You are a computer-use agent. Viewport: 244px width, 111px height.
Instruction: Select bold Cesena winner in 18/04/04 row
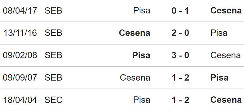point(226,100)
